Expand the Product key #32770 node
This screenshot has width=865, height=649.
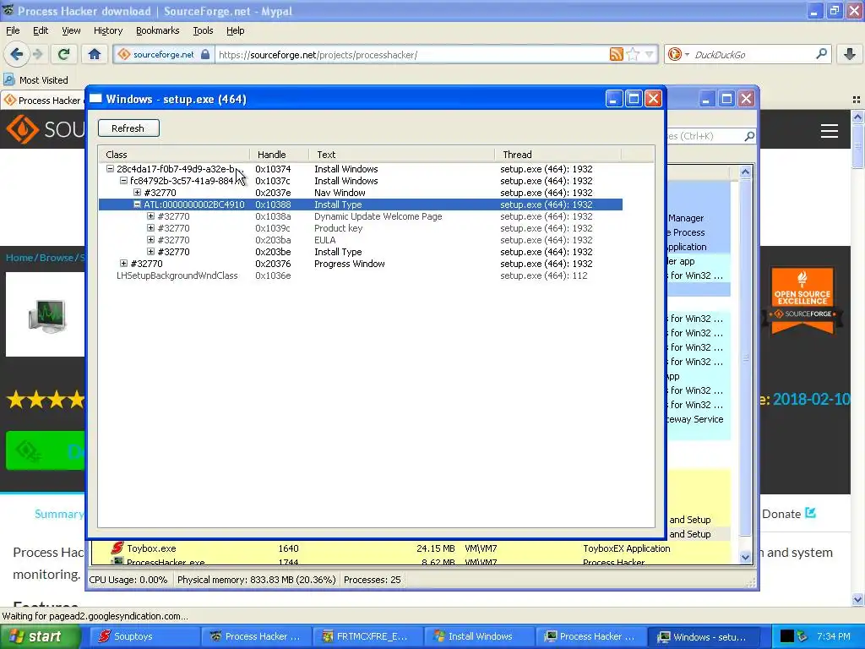pos(150,228)
